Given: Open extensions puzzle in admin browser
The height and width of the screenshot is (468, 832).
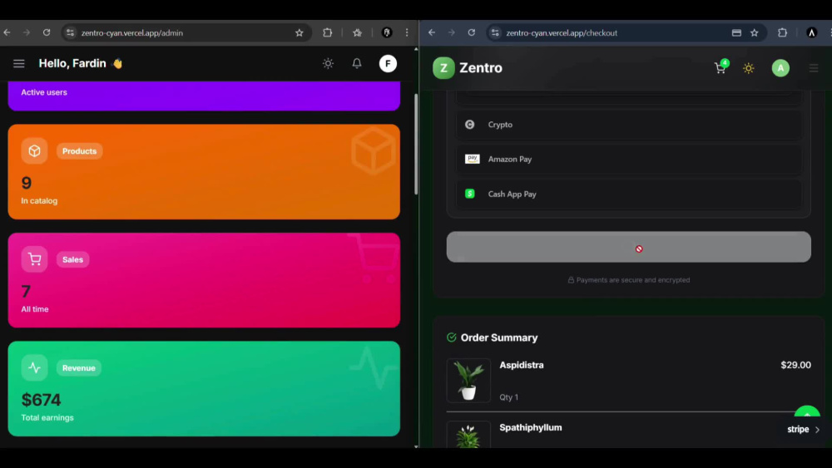Looking at the screenshot, I should pyautogui.click(x=327, y=33).
